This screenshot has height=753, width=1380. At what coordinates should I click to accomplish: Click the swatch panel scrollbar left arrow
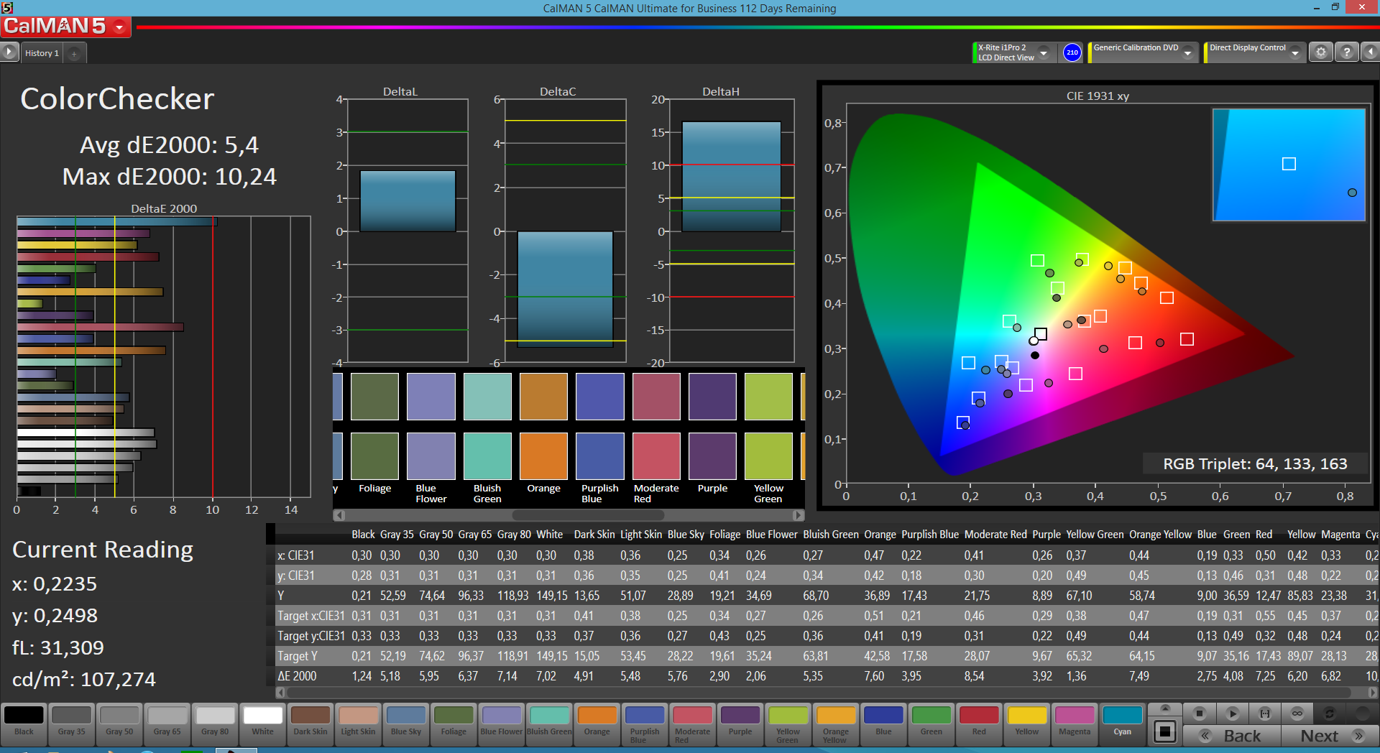(339, 515)
